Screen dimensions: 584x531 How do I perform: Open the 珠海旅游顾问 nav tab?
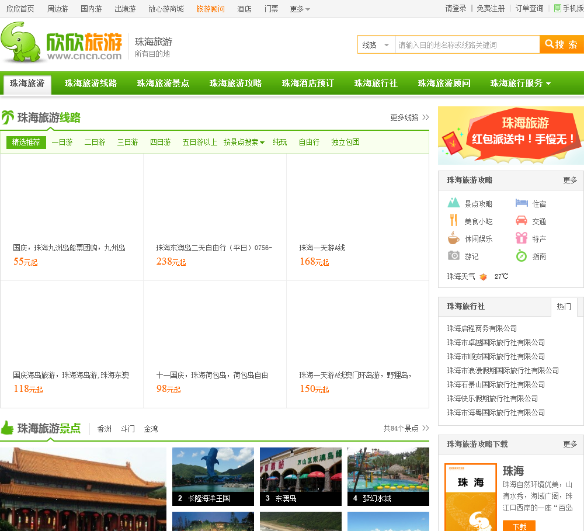coord(444,83)
